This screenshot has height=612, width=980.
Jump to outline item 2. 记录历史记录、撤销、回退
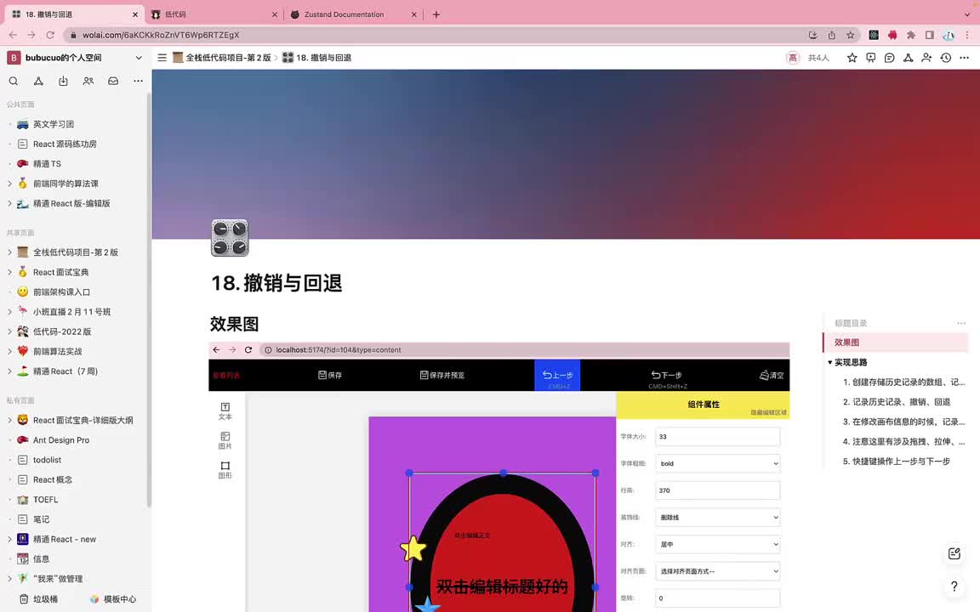point(897,401)
